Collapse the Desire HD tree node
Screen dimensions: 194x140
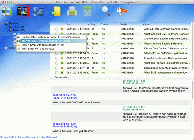(x=6, y=30)
